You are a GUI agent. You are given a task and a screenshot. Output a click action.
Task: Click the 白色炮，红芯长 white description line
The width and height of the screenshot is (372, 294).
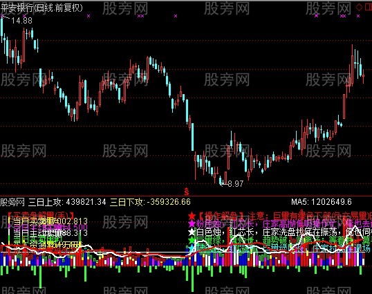click(283, 232)
